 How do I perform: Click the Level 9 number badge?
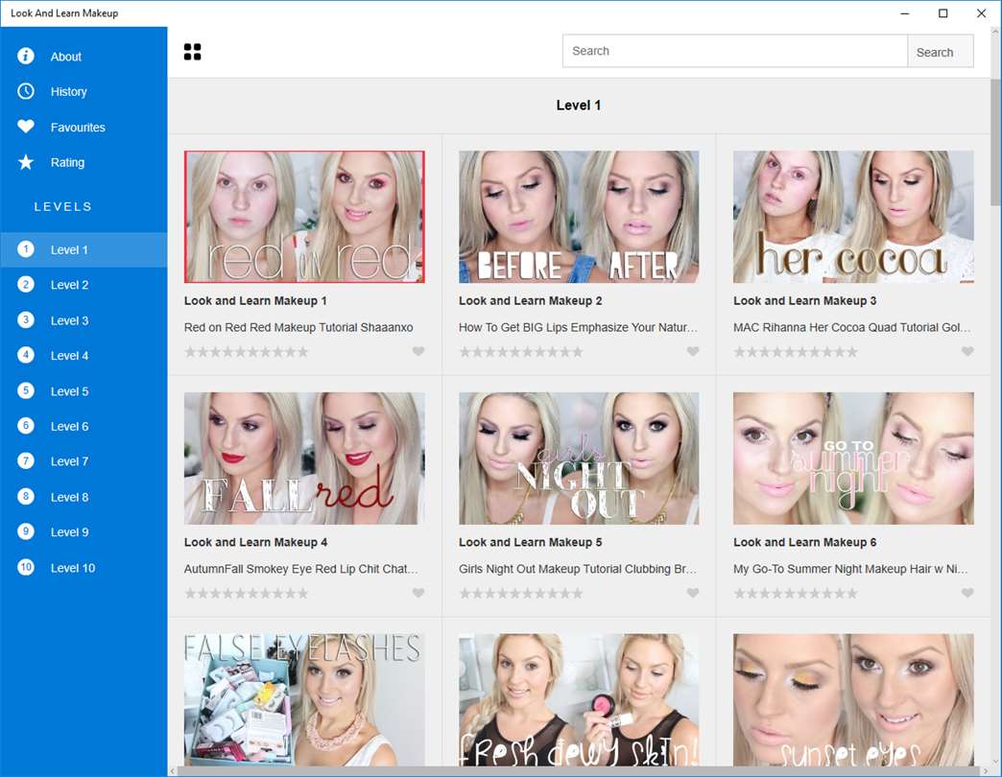[x=26, y=531]
